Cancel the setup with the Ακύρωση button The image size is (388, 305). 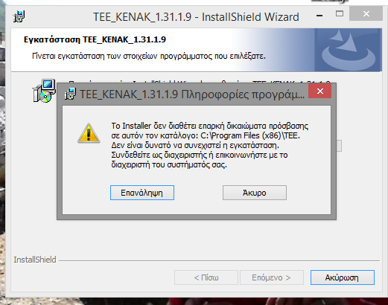click(x=343, y=277)
